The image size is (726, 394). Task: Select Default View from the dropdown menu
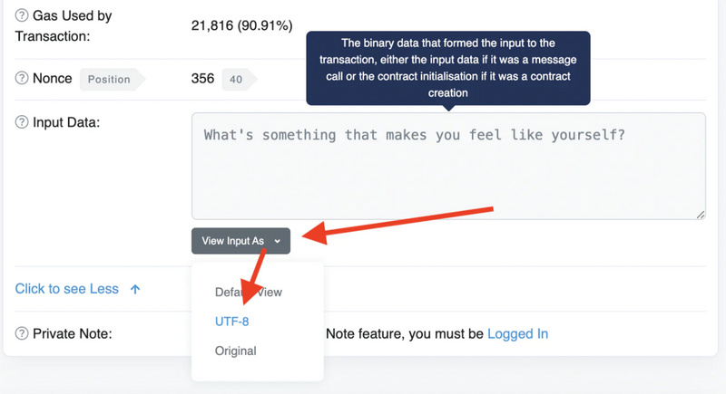(x=248, y=293)
